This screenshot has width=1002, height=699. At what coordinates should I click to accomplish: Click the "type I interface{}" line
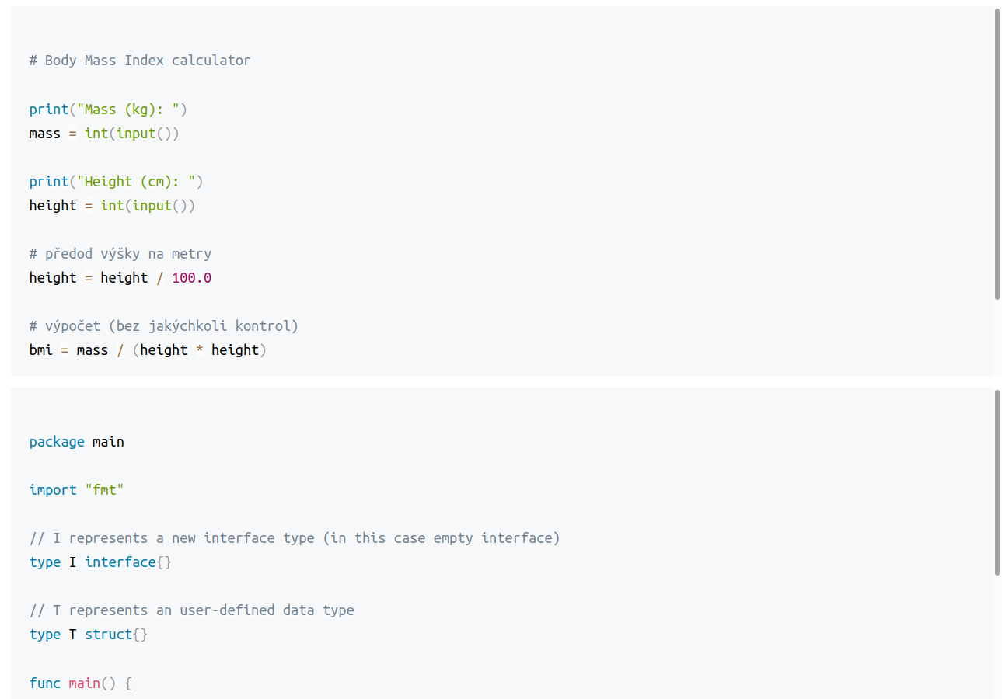click(100, 562)
